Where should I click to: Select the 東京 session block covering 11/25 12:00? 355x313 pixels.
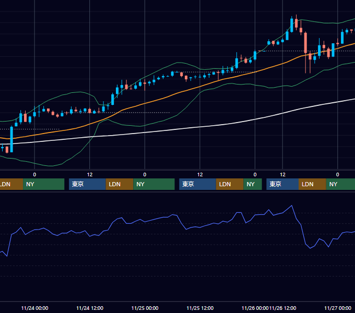point(197,184)
